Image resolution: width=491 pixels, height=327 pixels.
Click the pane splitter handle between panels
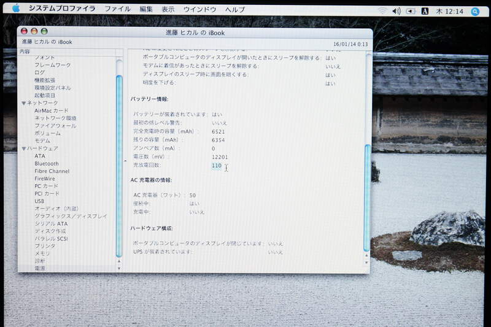[x=125, y=161]
